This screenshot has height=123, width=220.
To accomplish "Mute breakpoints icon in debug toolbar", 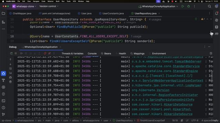I will coord(49,53).
